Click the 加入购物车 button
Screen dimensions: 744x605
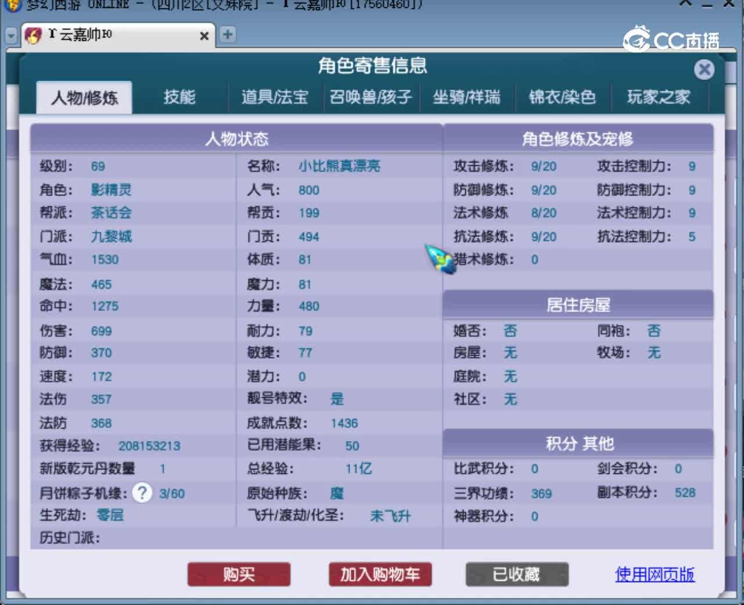coord(380,575)
